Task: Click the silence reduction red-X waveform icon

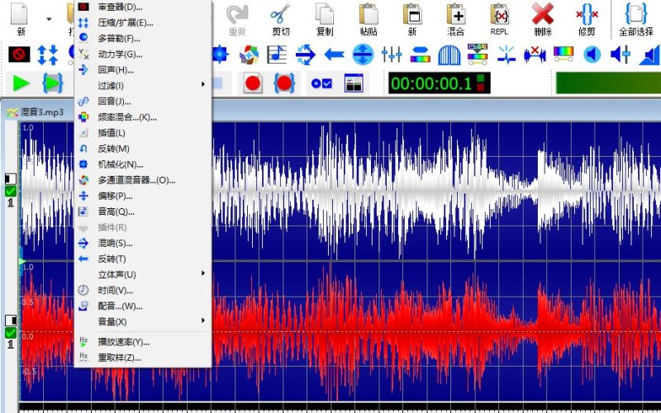Action: coord(535,55)
